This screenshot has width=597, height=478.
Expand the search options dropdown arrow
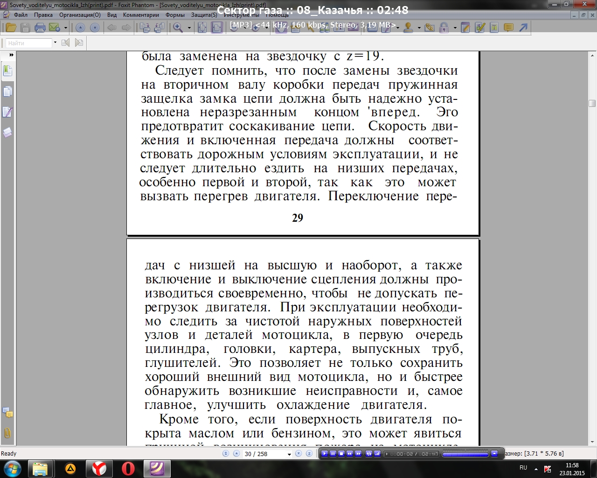55,43
